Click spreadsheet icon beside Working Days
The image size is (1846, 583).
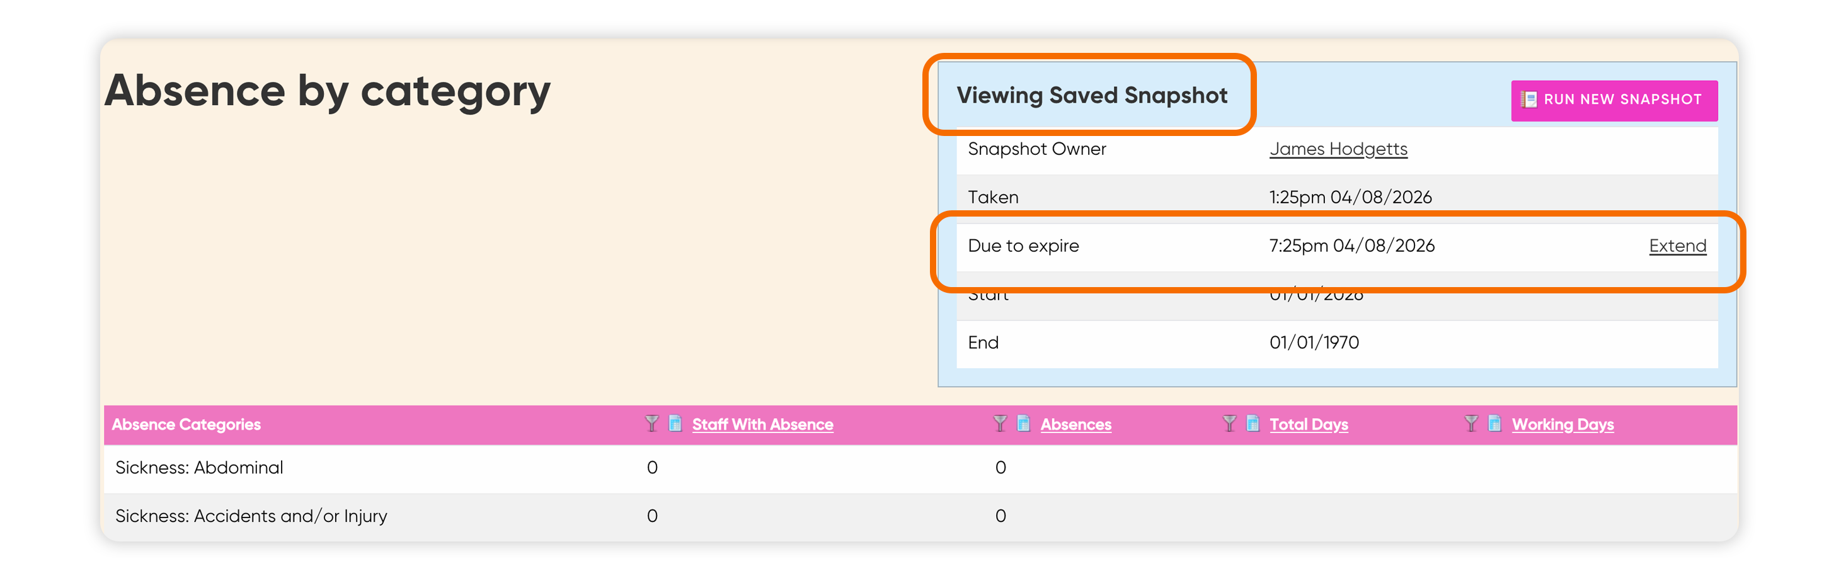tap(1495, 423)
